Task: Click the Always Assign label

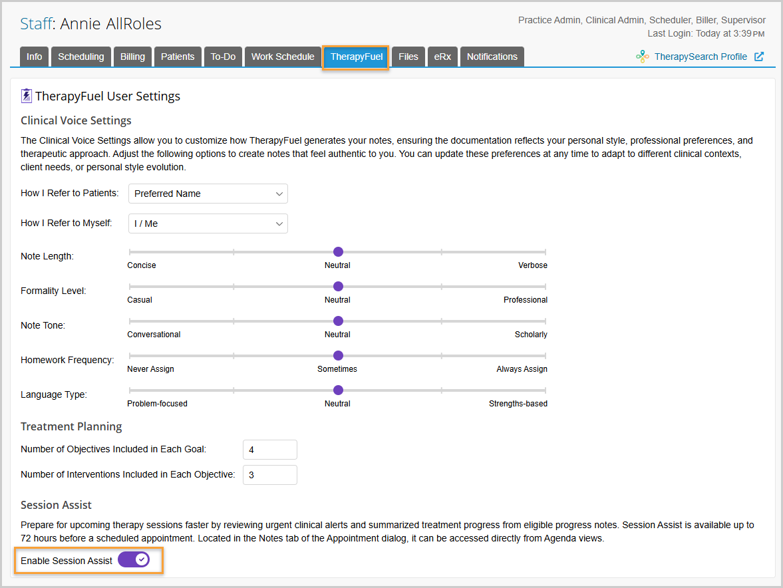Action: pos(522,369)
